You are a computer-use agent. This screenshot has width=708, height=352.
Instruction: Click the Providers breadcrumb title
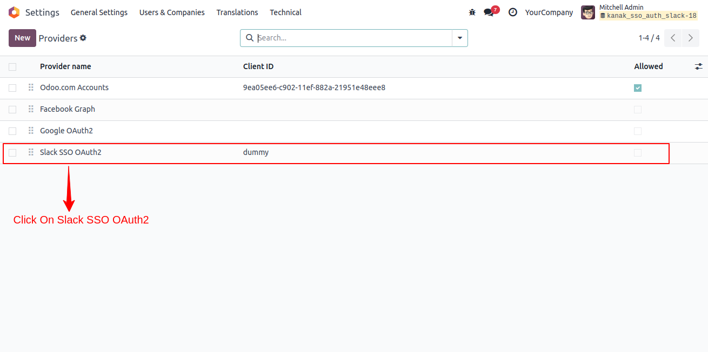coord(58,38)
